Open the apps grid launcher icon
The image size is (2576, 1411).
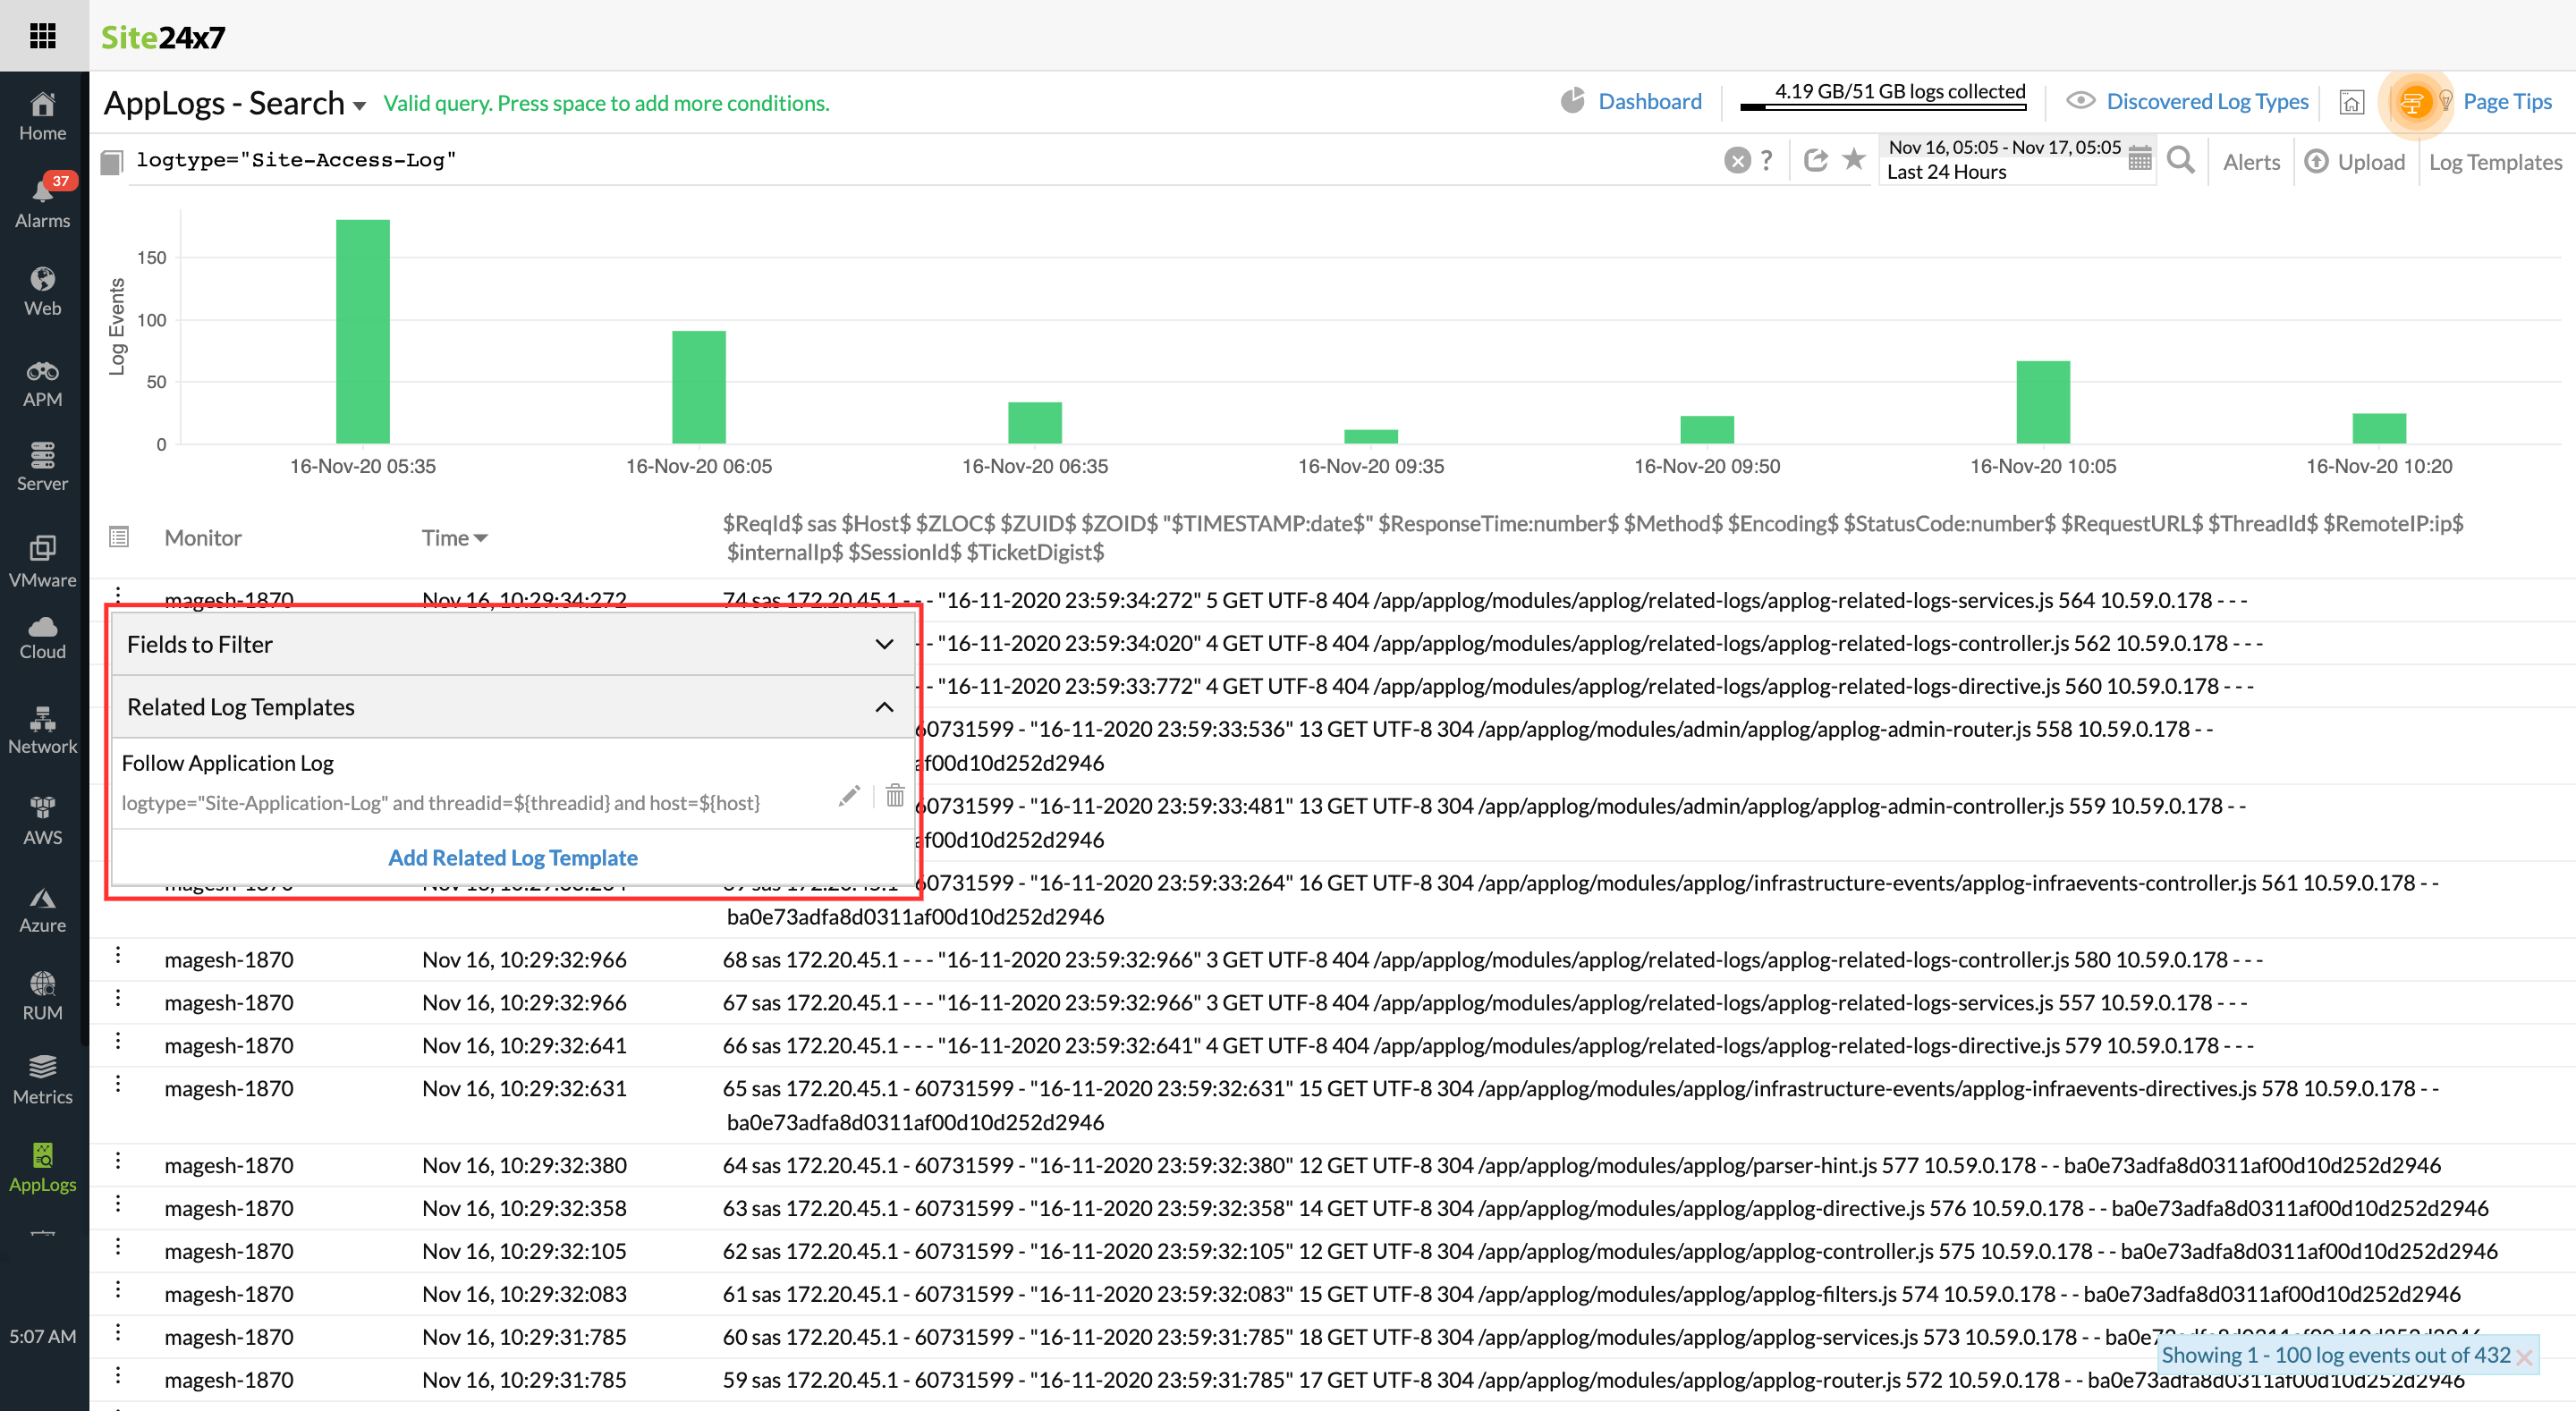coord(43,37)
